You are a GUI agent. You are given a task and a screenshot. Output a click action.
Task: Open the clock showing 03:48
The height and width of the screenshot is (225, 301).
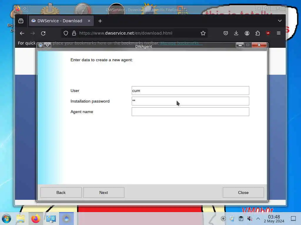(274, 219)
